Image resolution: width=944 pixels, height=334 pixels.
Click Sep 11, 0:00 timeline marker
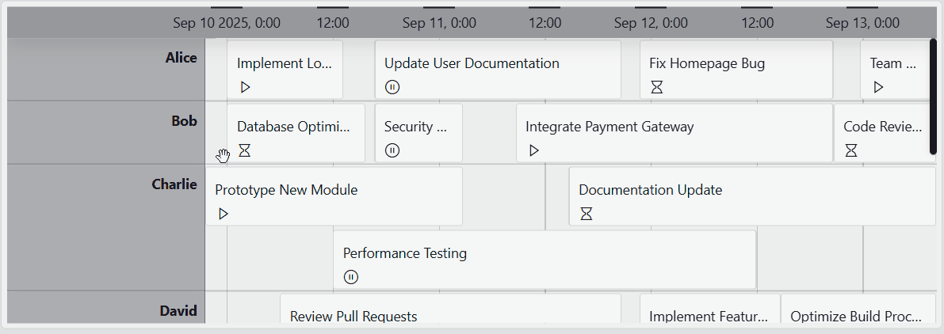point(439,23)
